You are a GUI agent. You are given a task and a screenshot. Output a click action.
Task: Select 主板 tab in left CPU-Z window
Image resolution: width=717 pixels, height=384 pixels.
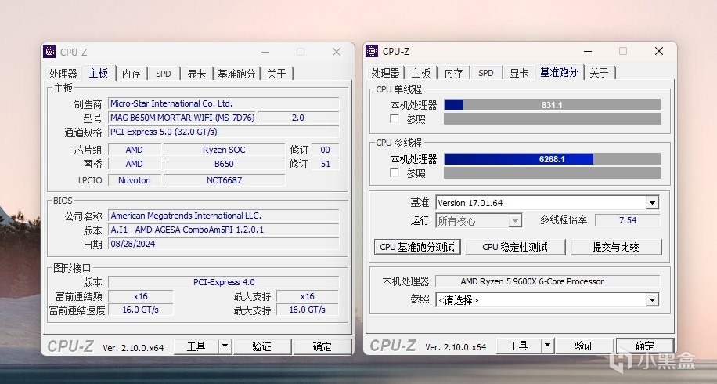tap(99, 73)
